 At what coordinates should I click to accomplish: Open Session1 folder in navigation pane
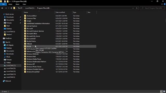9,34
